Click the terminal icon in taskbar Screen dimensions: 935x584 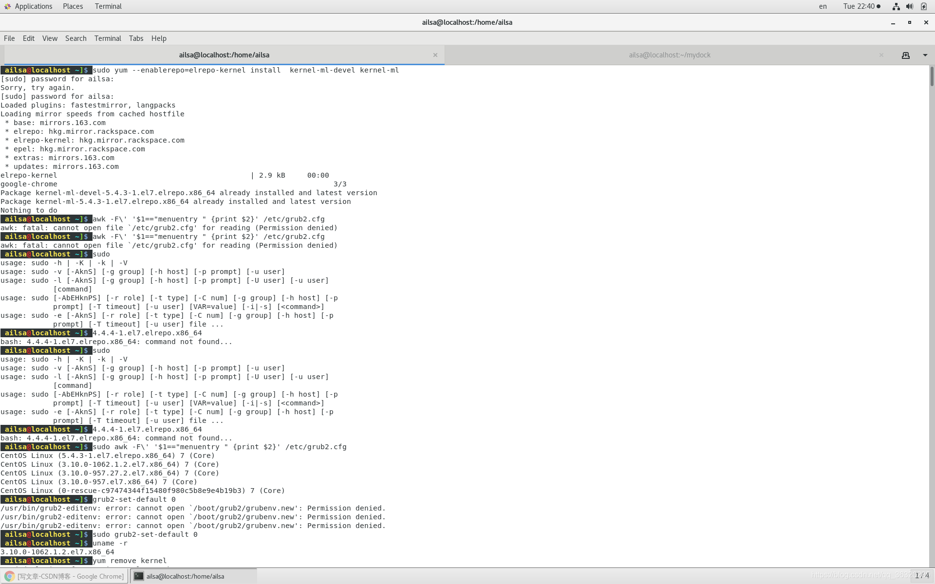click(x=139, y=576)
